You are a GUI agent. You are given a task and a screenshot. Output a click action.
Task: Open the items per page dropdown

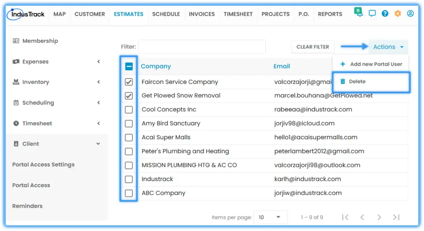(270, 217)
